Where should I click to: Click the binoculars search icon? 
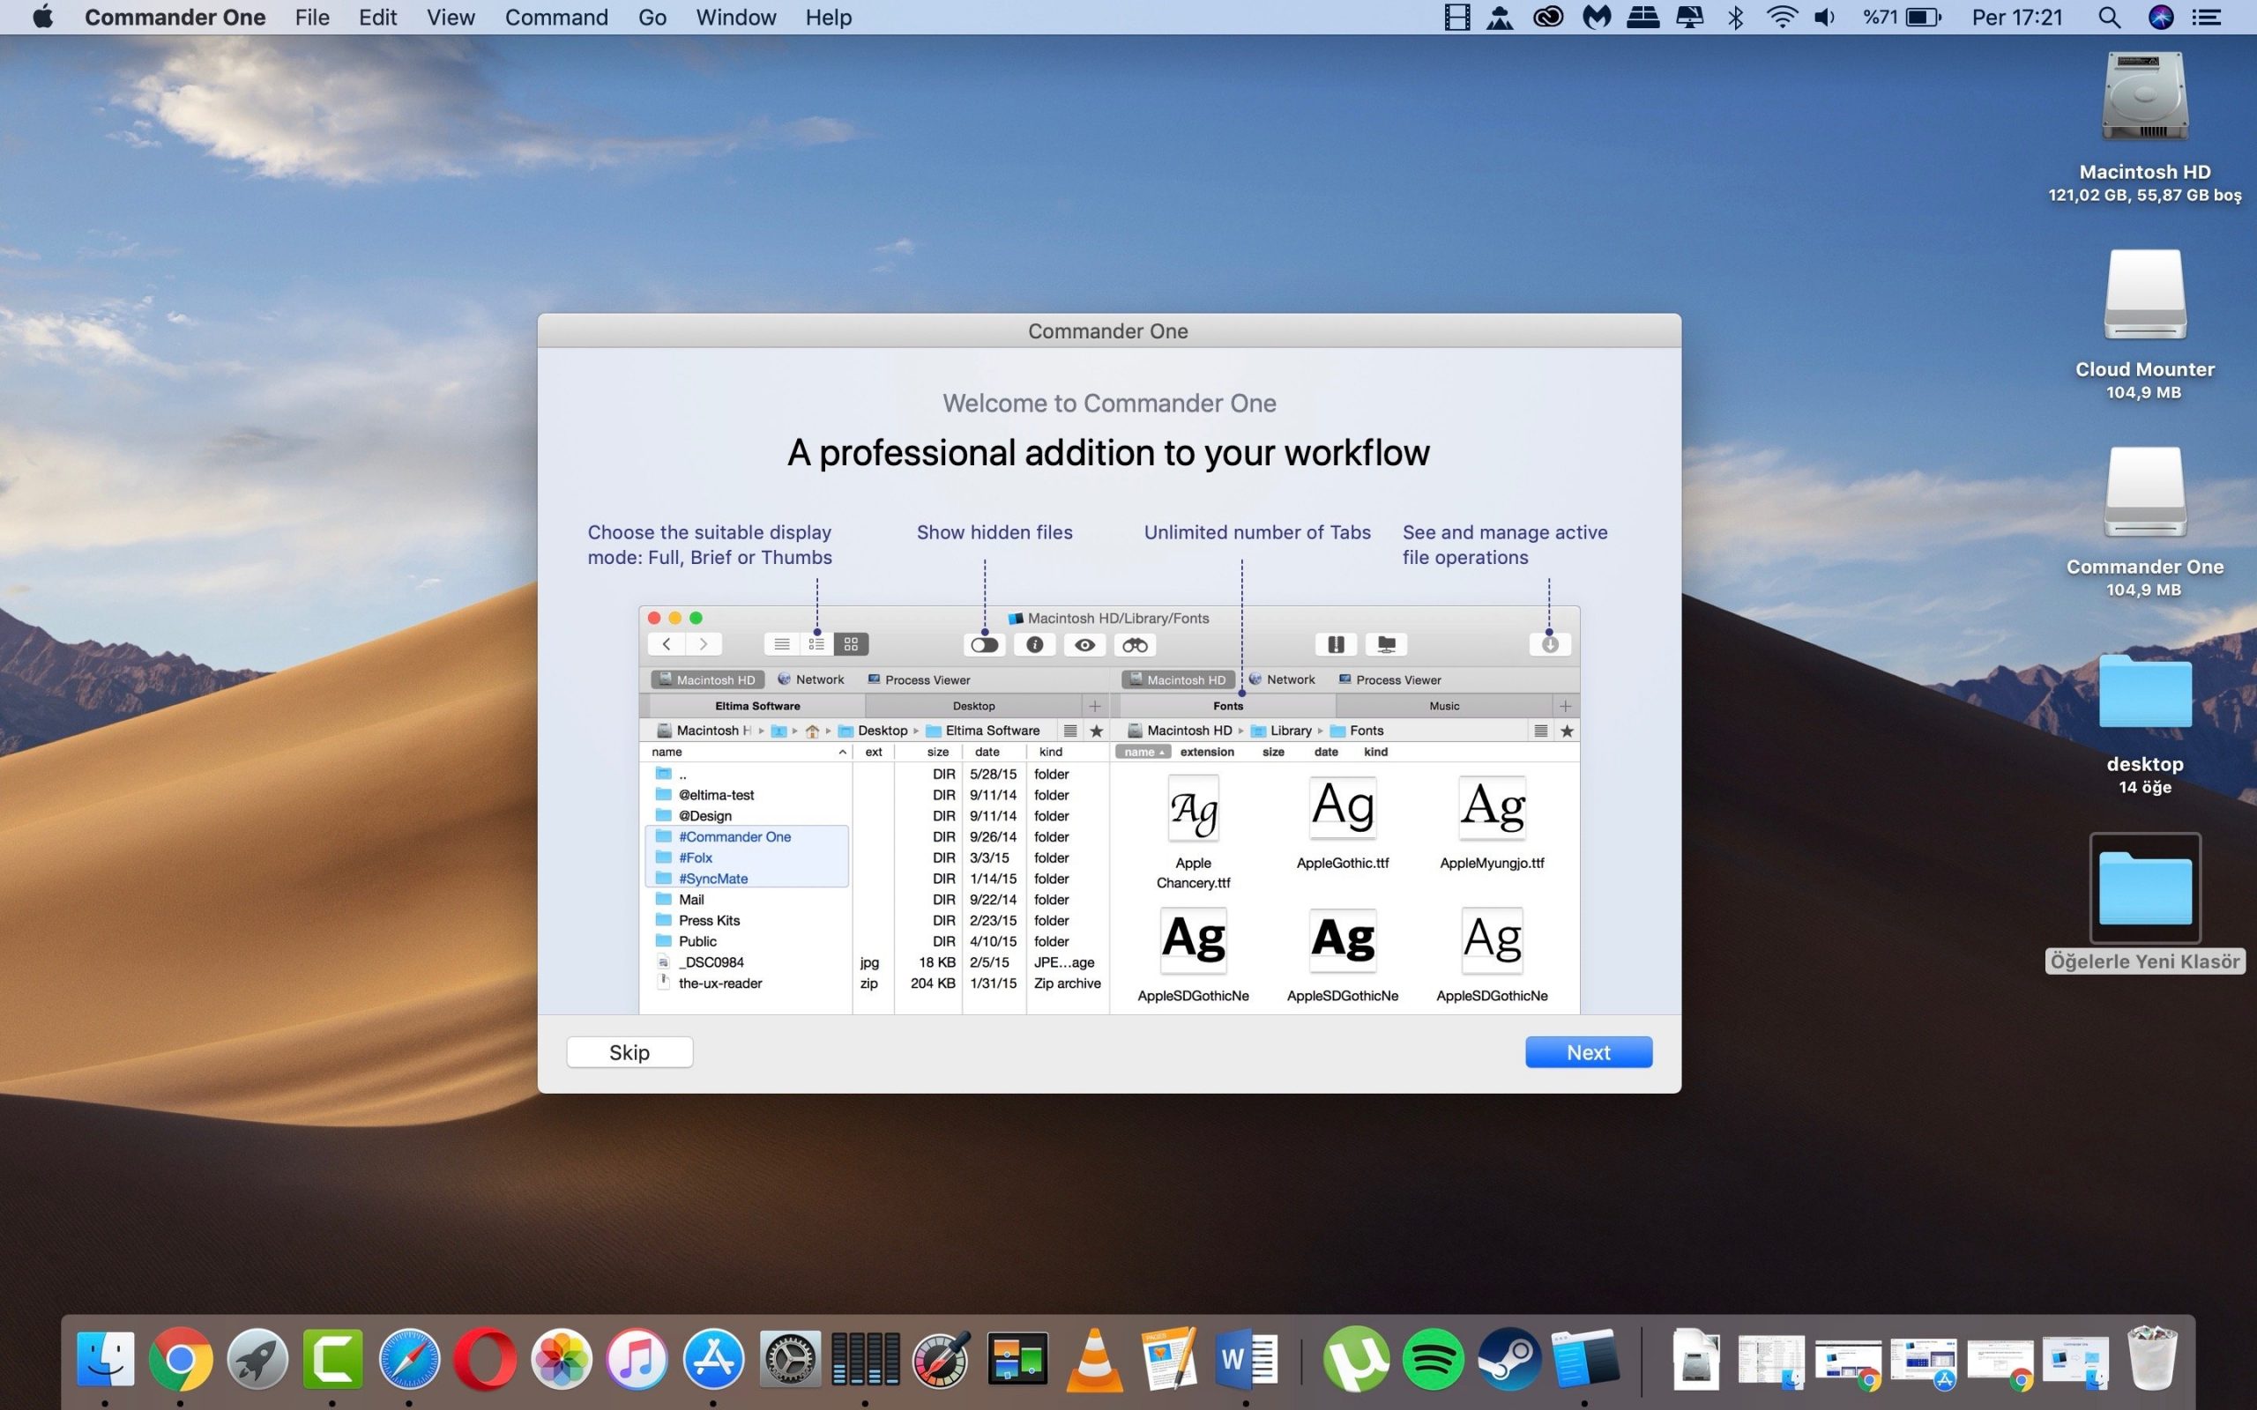[x=1134, y=644]
